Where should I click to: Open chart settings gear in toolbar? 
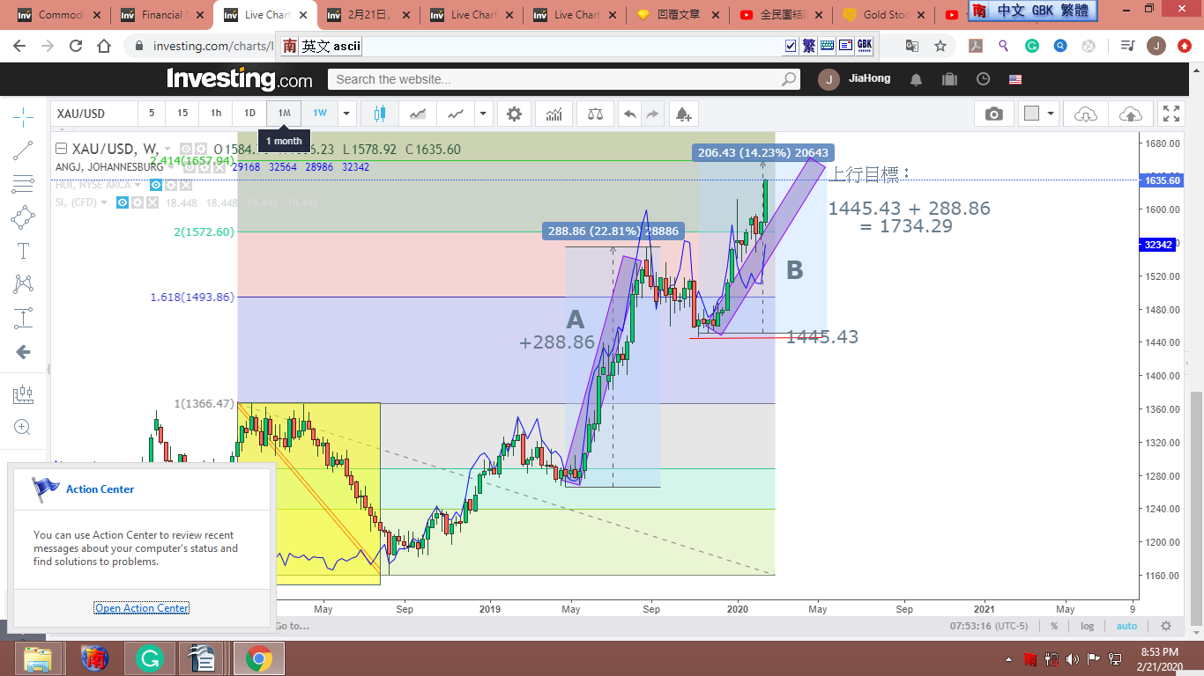tap(514, 114)
